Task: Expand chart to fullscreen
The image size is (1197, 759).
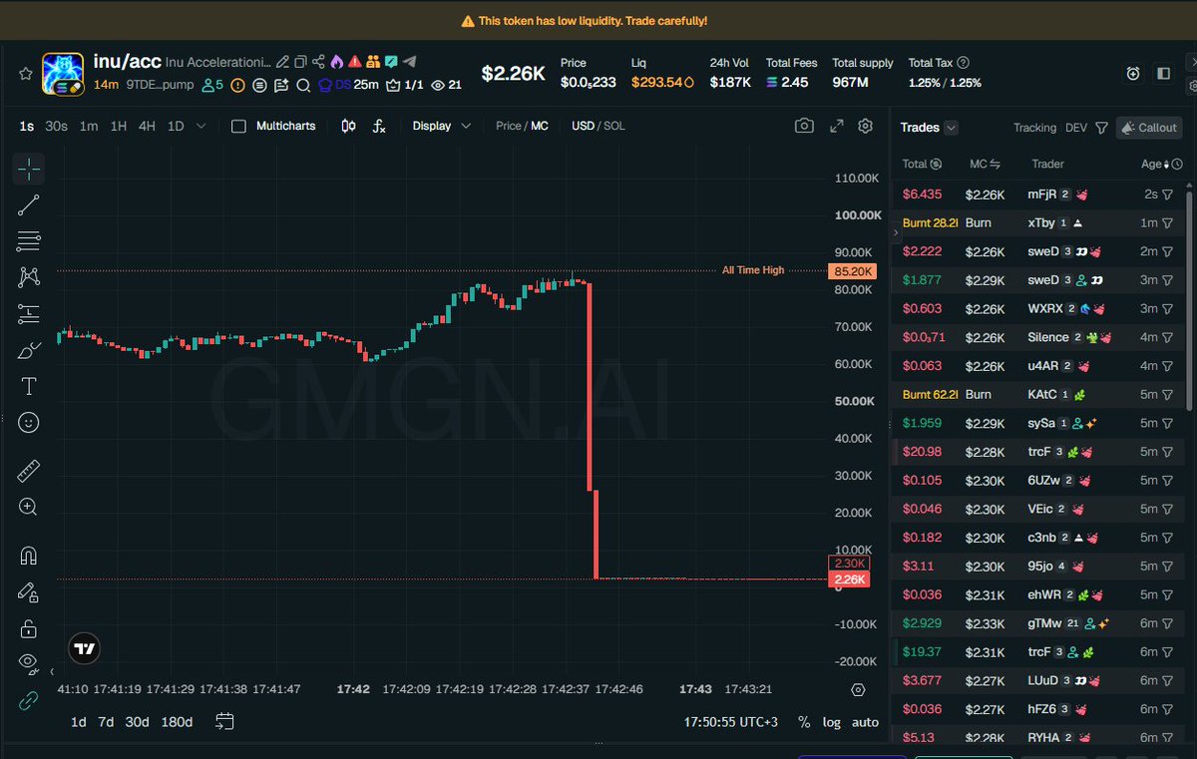Action: [x=836, y=126]
